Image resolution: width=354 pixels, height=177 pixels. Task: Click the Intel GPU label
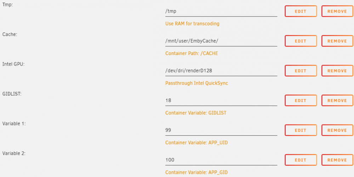[x=13, y=64]
